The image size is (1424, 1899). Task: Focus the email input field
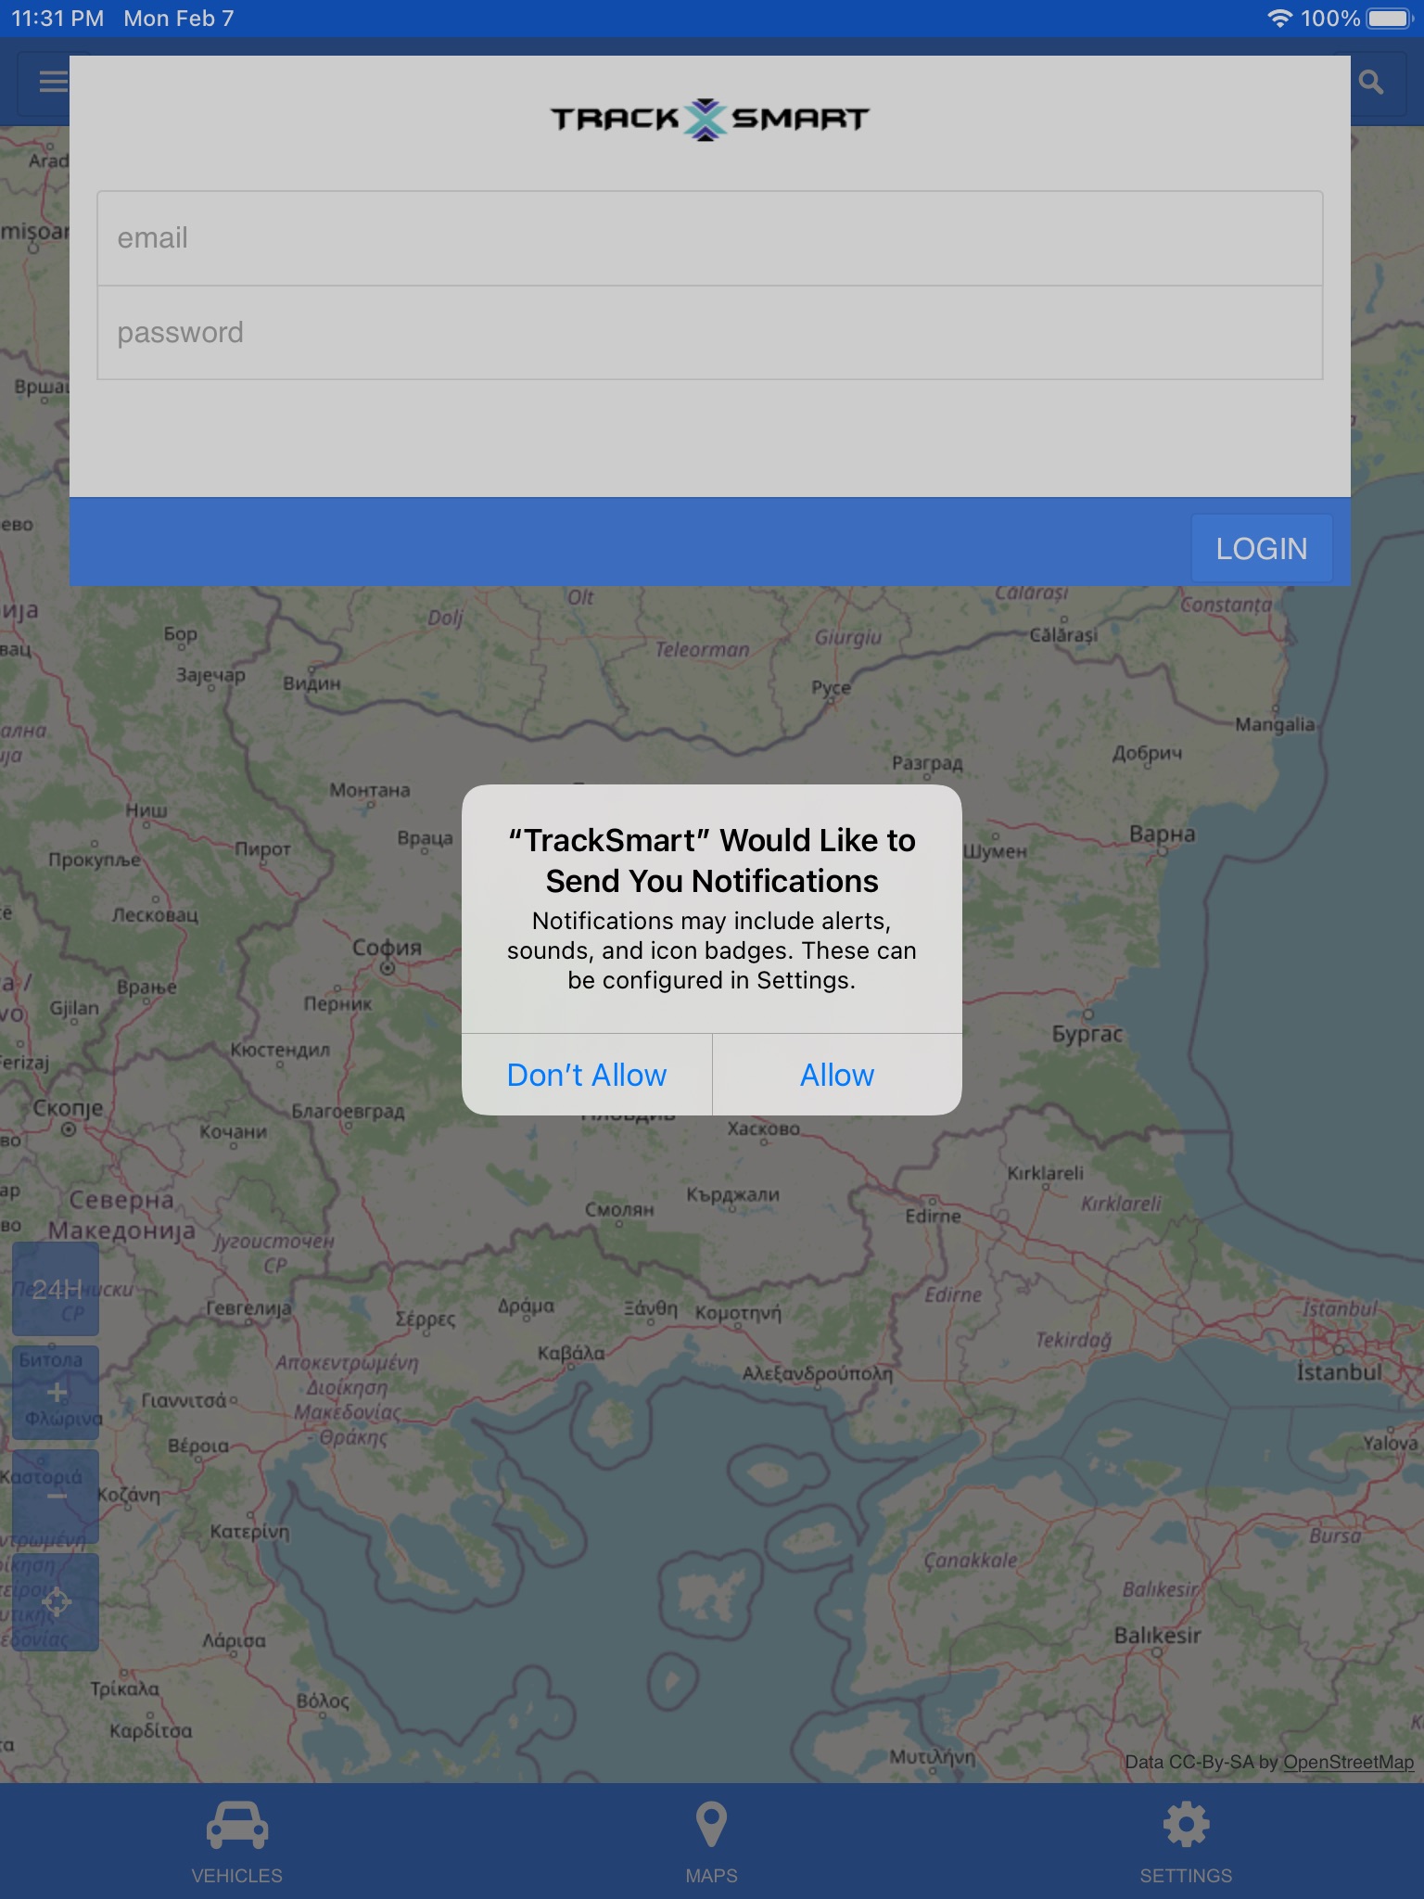(710, 238)
